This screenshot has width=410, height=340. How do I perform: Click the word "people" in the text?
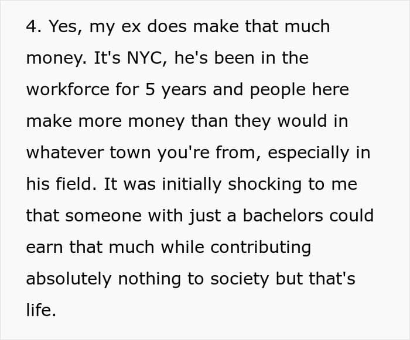coord(278,90)
